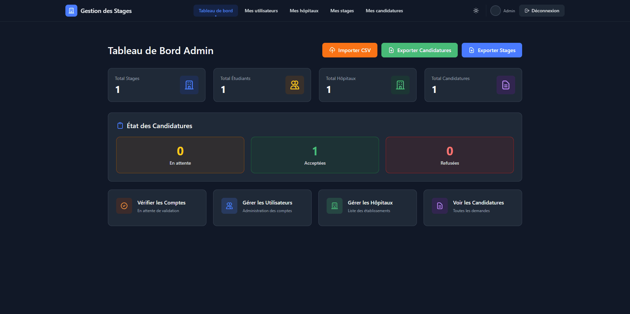This screenshot has width=630, height=314.
Task: Click the Exporter Stages button
Action: click(492, 50)
